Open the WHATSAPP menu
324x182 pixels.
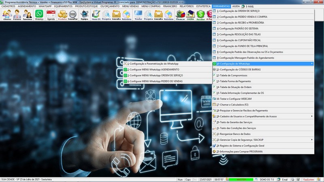[x=45, y=6]
